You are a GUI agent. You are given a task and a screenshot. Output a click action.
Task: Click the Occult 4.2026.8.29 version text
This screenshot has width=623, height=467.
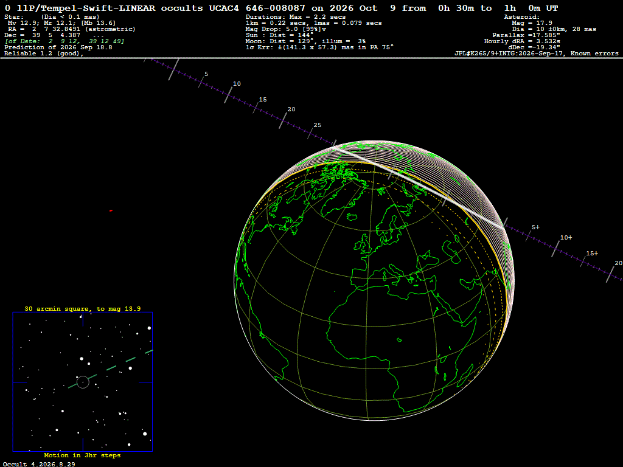39,464
